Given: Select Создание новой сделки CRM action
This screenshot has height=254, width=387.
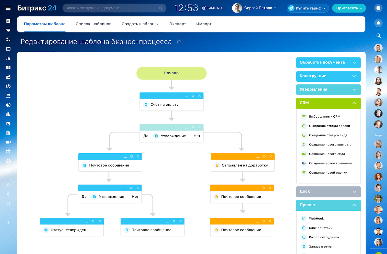Looking at the screenshot, I should tap(328, 173).
